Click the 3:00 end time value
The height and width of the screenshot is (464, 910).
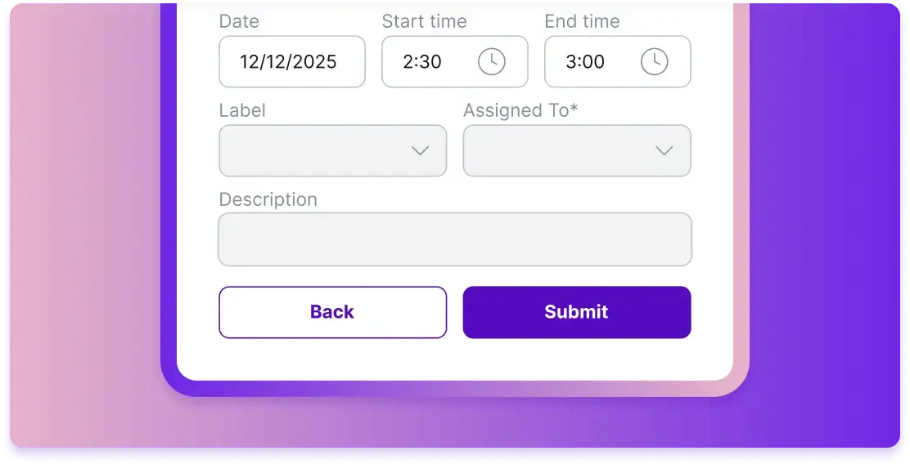(x=585, y=62)
